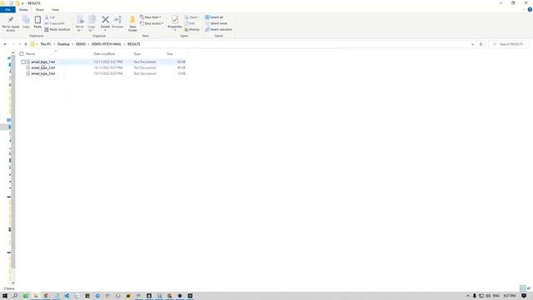Click the Rename icon
Screen dimensions: 533x300
coord(117,20)
